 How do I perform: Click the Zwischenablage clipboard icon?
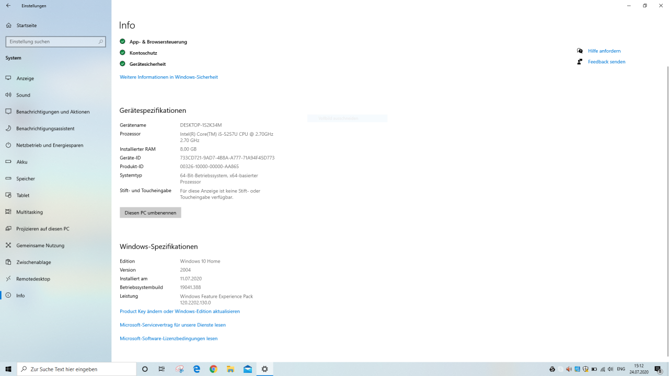point(8,262)
